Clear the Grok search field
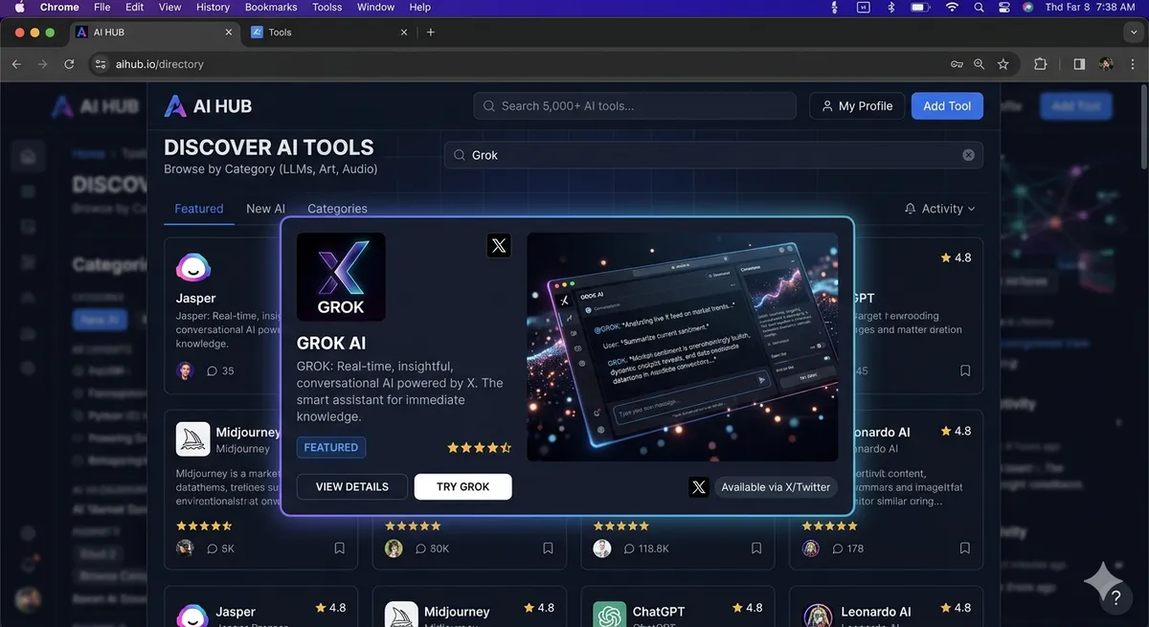This screenshot has width=1149, height=627. [x=968, y=155]
